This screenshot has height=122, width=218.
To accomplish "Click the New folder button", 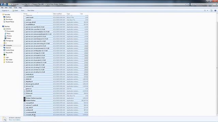I will click(31, 11).
